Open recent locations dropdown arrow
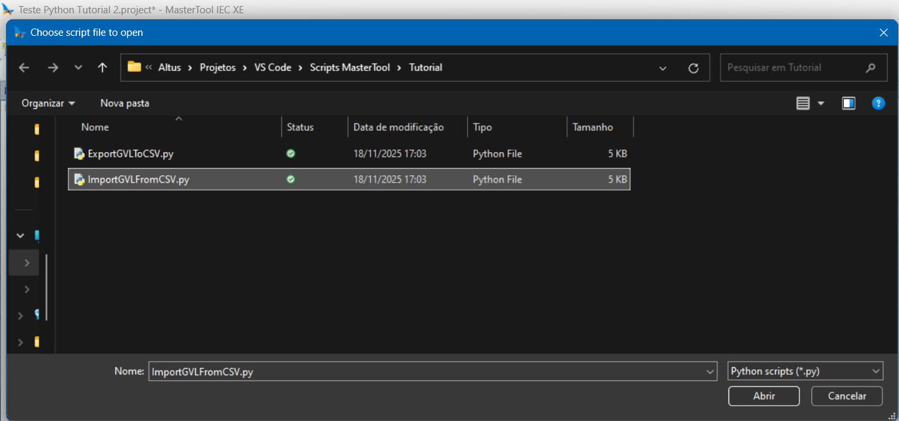Image resolution: width=899 pixels, height=421 pixels. pyautogui.click(x=78, y=68)
